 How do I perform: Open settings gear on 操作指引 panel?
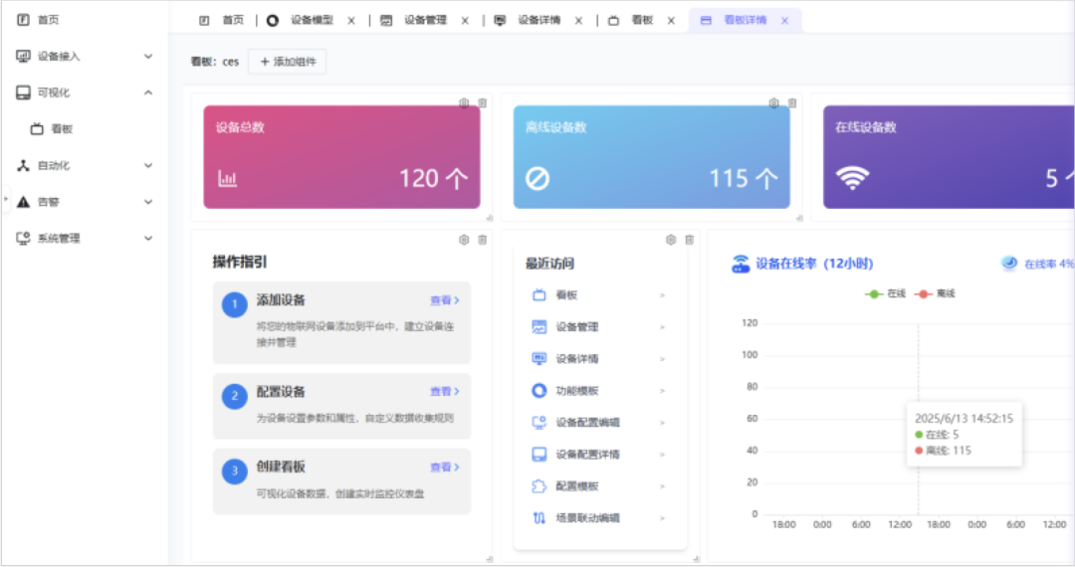click(464, 240)
